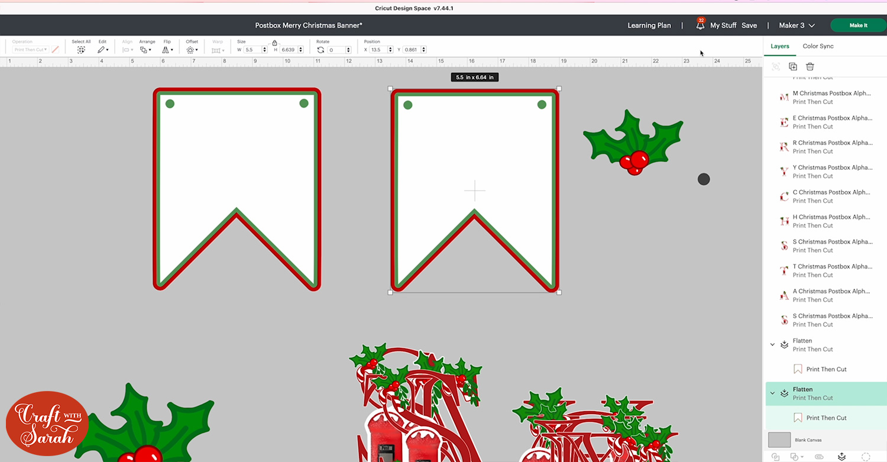Screen dimensions: 887x462
Task: Click the Contour icon at panel bottom
Action: click(866, 457)
